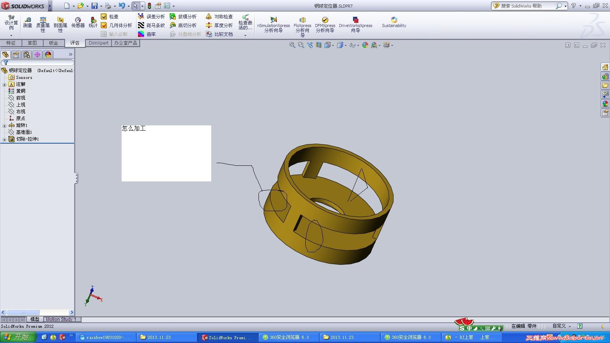Image resolution: width=610 pixels, height=343 pixels.
Task: Open Compare Documents (比较文档)
Action: point(219,34)
